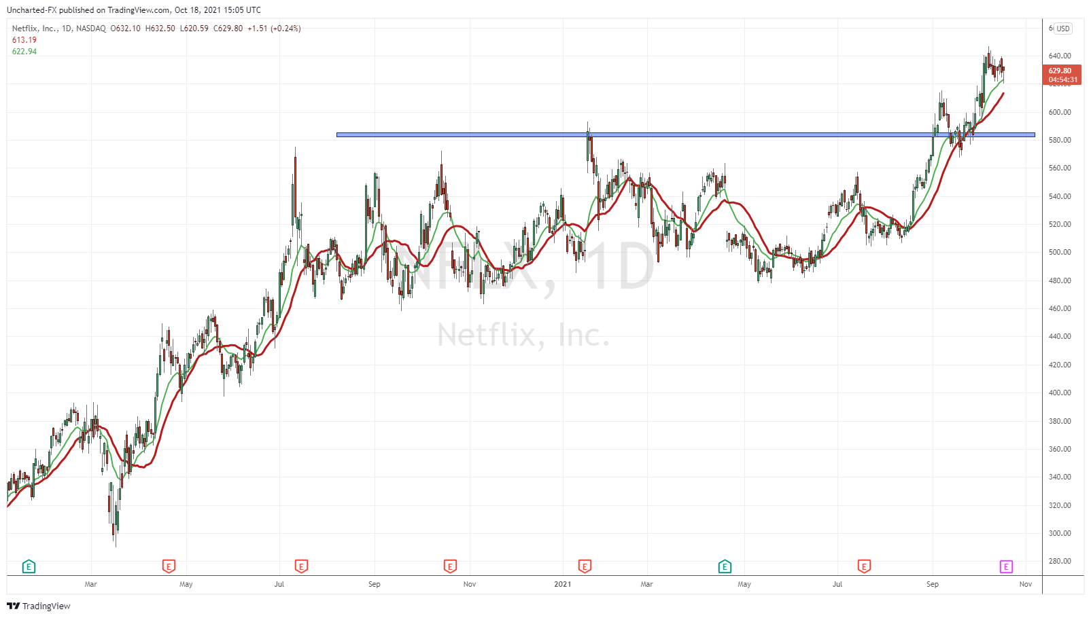Click the 1D interval label in the legend
The image size is (1091, 618).
[67, 29]
